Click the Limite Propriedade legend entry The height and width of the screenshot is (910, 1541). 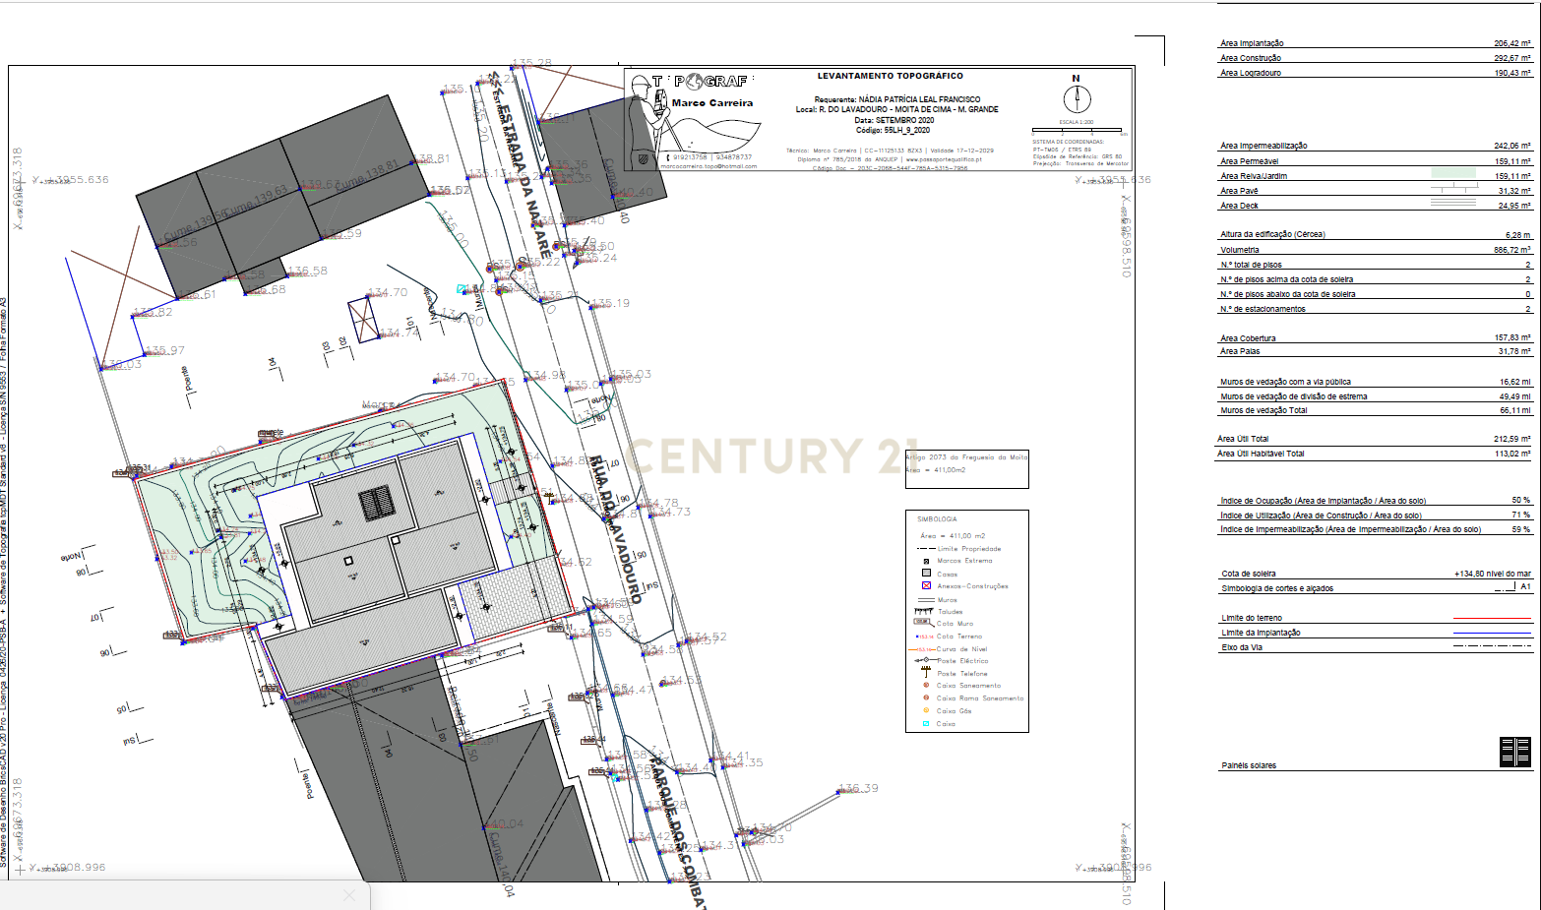(x=969, y=549)
